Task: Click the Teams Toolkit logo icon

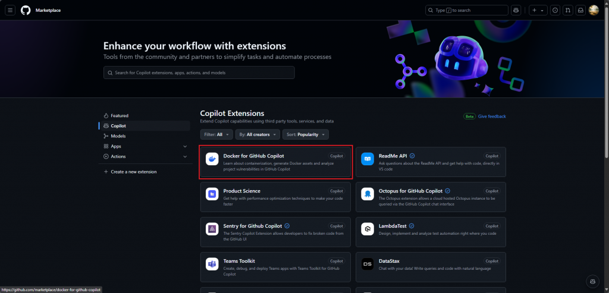Action: (x=212, y=264)
